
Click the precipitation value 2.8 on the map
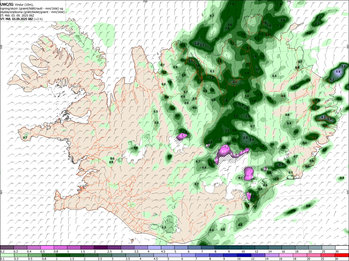coord(197,44)
